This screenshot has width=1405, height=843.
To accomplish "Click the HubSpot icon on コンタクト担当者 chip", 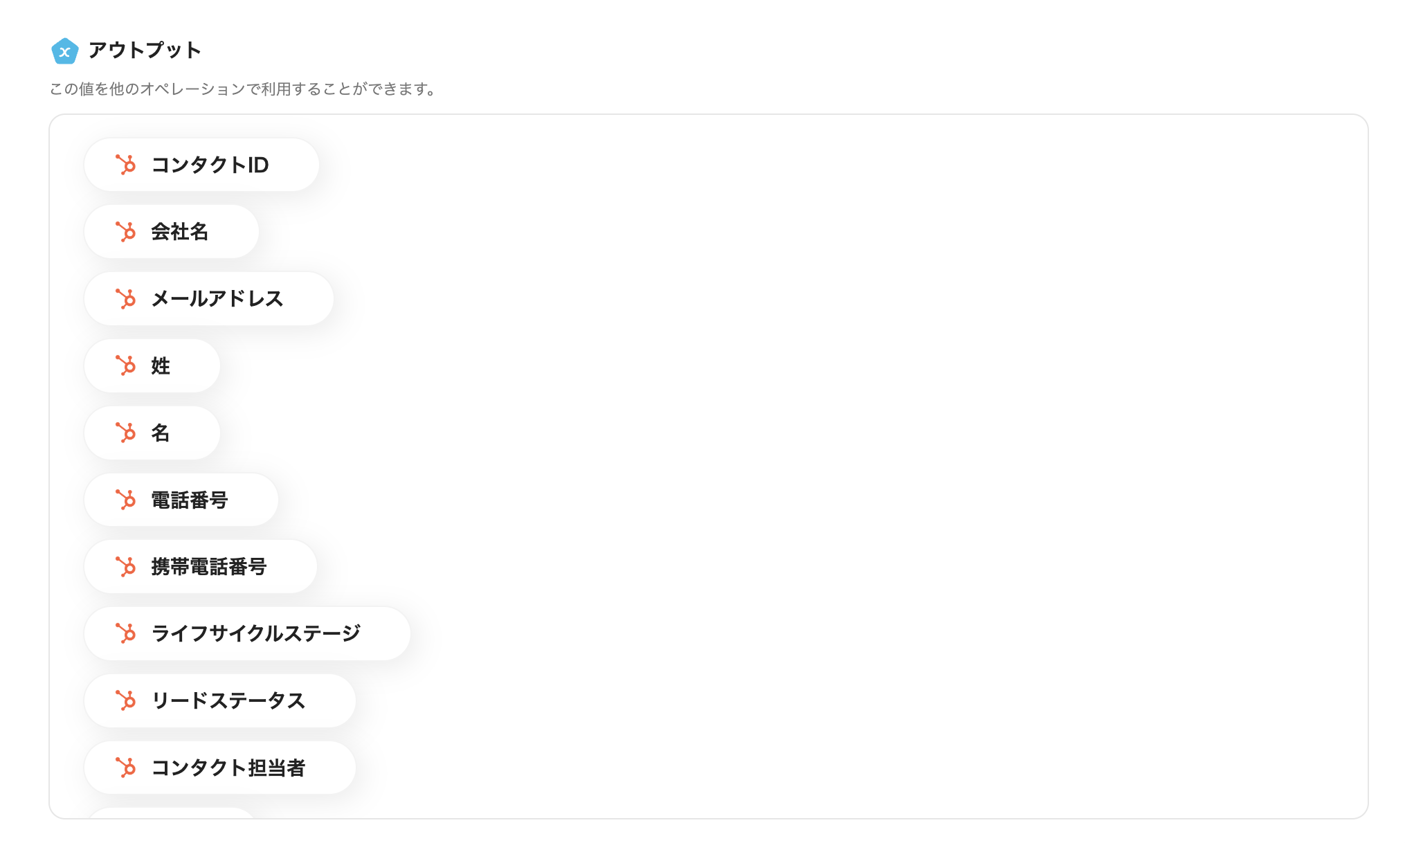I will click(127, 768).
